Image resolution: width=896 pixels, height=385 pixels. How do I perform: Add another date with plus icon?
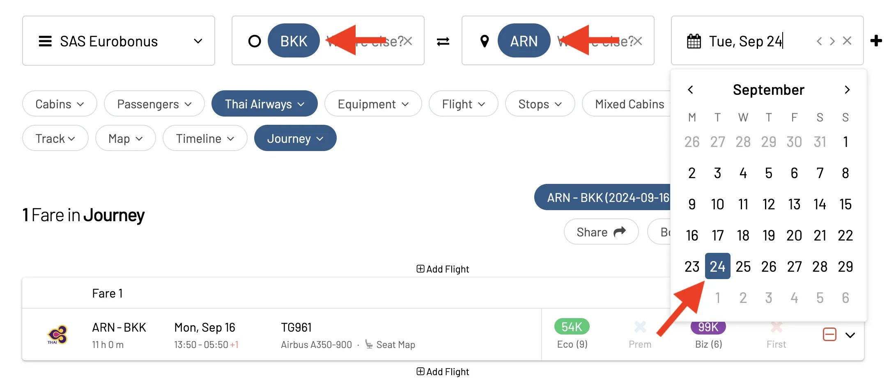pyautogui.click(x=876, y=41)
